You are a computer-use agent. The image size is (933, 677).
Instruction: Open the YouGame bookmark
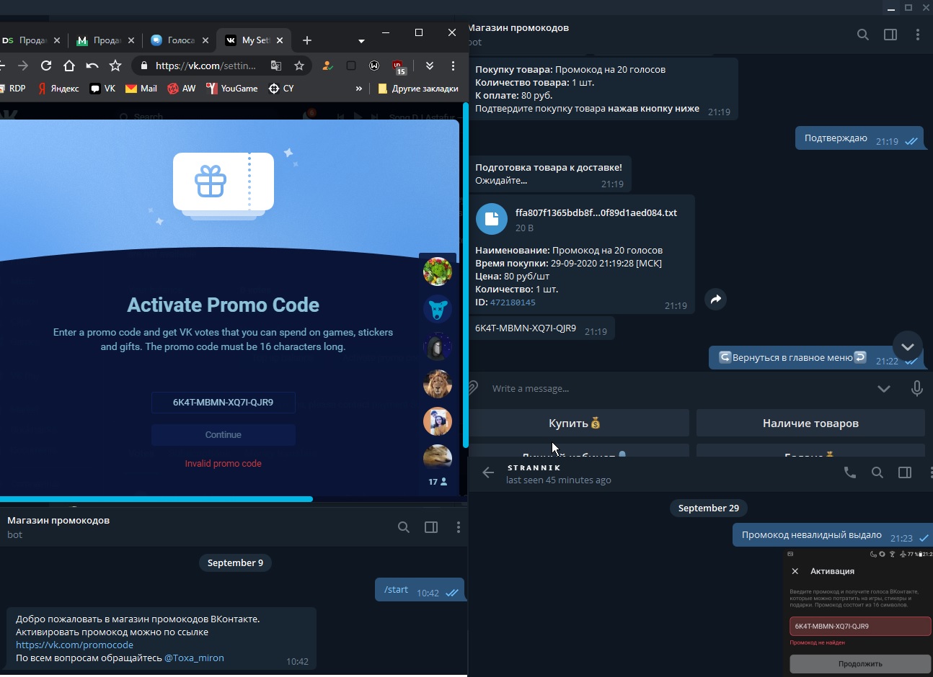point(232,89)
